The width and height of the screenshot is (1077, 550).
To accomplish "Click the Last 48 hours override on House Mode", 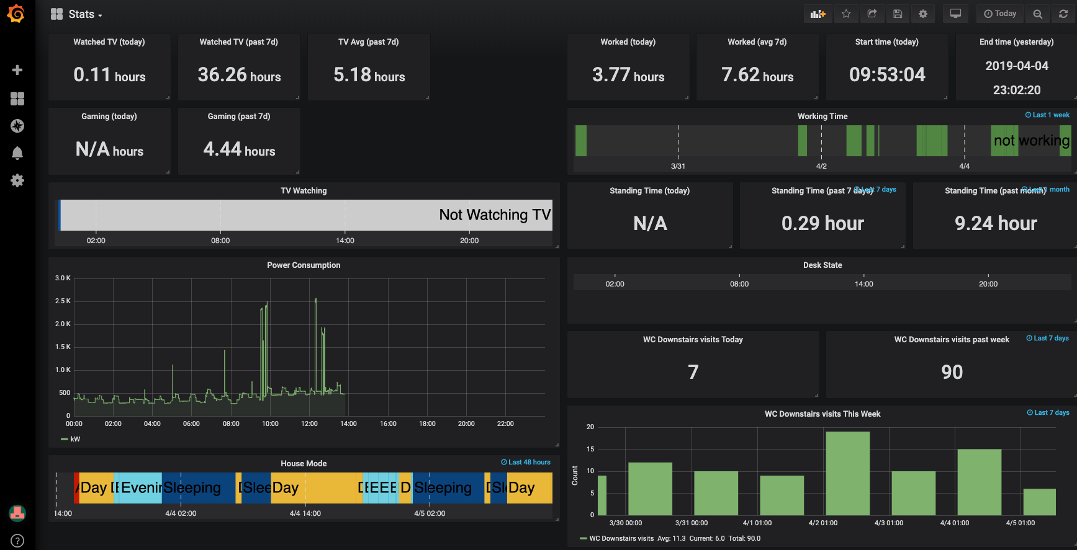I will click(526, 463).
